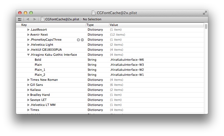Click the Dictionary type for .Helvetica LT MM
This screenshot has width=224, height=136.
95,105
